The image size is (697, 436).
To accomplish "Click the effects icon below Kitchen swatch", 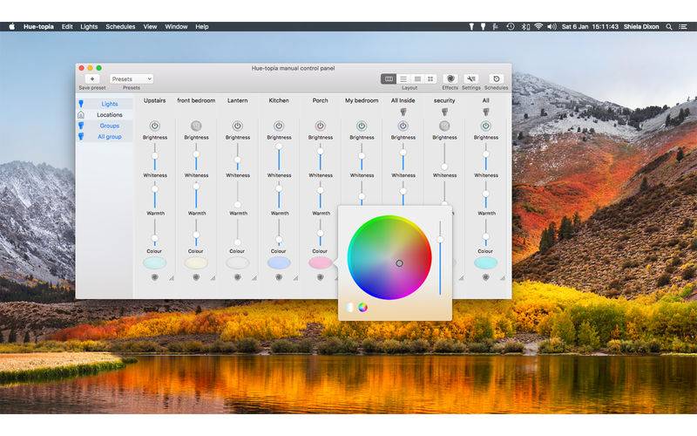I will (x=279, y=277).
